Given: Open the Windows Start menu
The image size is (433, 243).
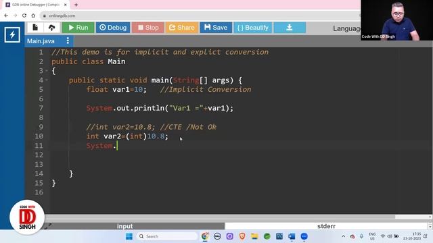Looking at the screenshot, I should pyautogui.click(x=129, y=236).
